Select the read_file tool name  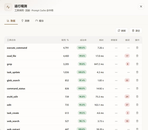pyautogui.click(x=11, y=56)
